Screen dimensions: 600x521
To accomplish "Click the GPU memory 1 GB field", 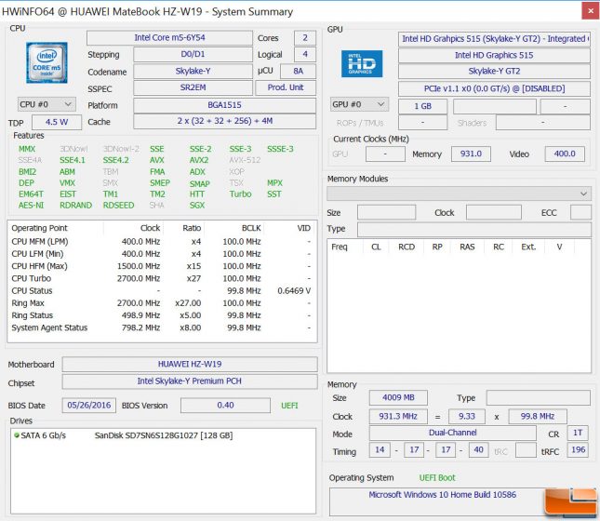I will (x=423, y=106).
